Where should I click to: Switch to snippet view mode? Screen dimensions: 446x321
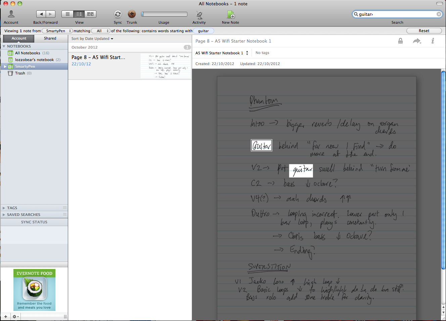[x=79, y=14]
